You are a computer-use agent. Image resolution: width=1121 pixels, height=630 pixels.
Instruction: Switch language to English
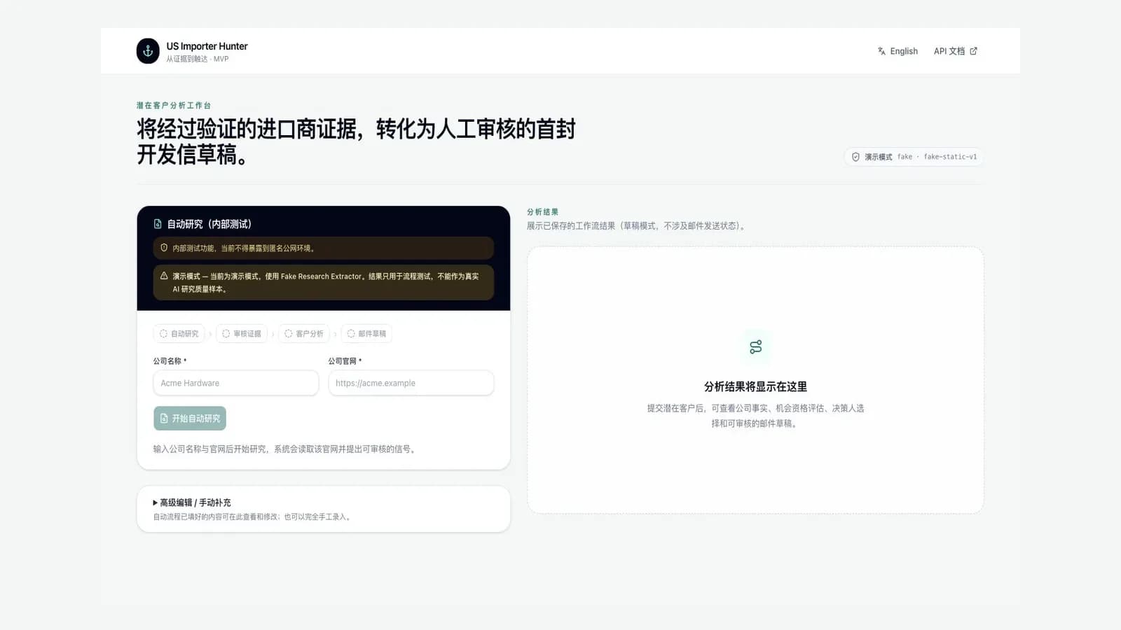coord(898,51)
